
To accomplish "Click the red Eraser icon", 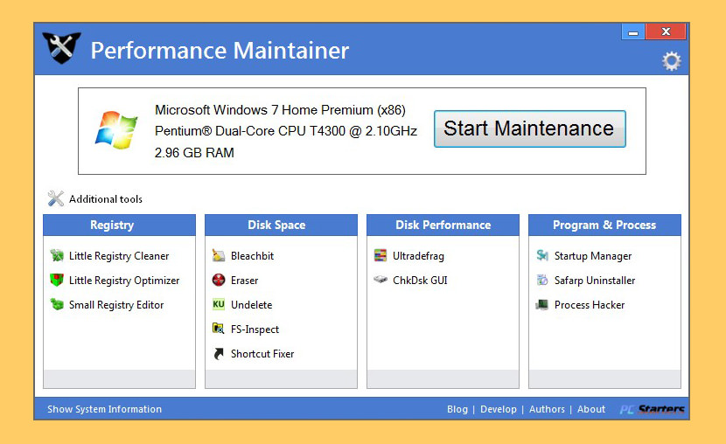I will (x=218, y=280).
